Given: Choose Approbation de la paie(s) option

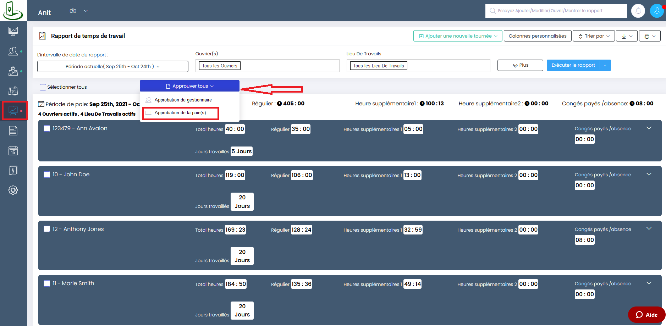Looking at the screenshot, I should pos(180,113).
